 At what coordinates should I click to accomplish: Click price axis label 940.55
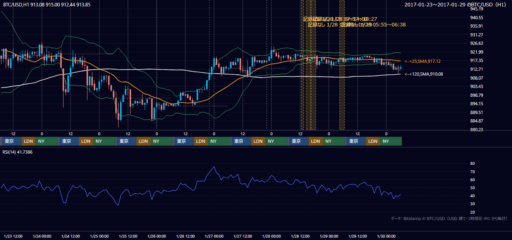point(476,18)
